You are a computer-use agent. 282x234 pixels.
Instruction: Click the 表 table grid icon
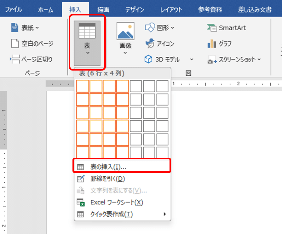pyautogui.click(x=87, y=31)
